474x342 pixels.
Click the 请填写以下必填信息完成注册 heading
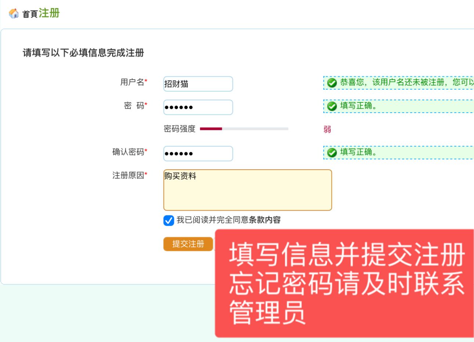(x=83, y=53)
